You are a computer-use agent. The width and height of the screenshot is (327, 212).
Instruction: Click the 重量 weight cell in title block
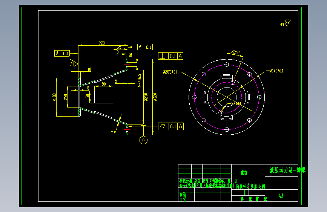click(x=254, y=186)
